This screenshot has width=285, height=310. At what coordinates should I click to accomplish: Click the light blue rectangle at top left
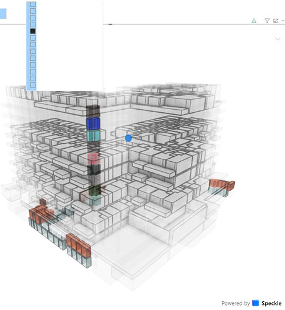pos(3,14)
